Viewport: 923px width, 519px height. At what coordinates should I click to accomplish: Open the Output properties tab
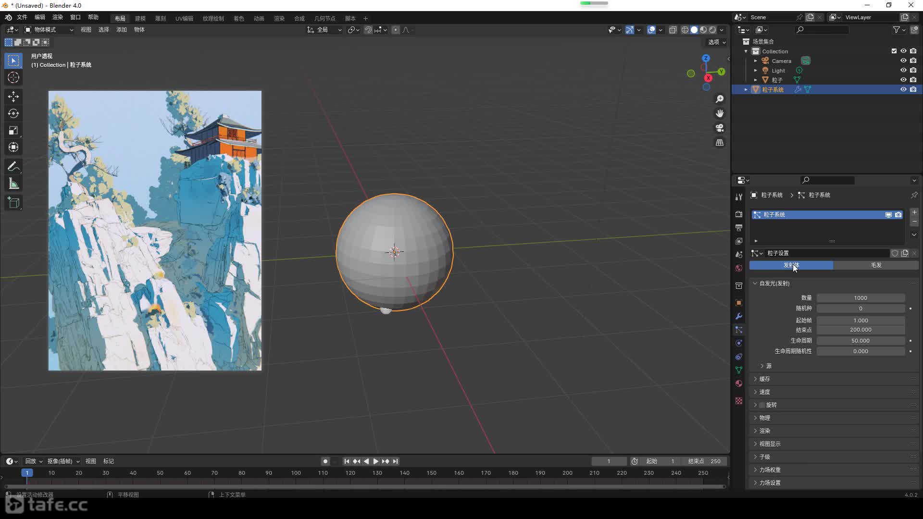739,227
